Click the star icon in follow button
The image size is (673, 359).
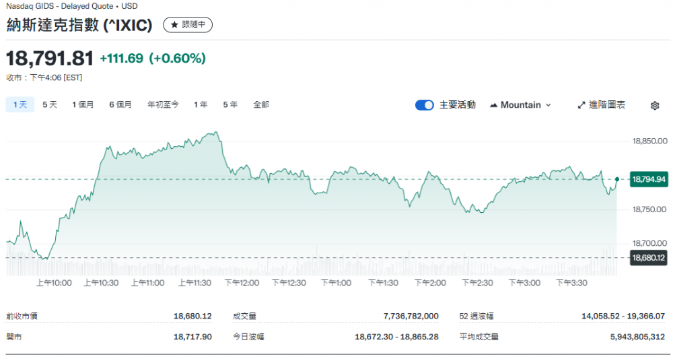click(174, 25)
